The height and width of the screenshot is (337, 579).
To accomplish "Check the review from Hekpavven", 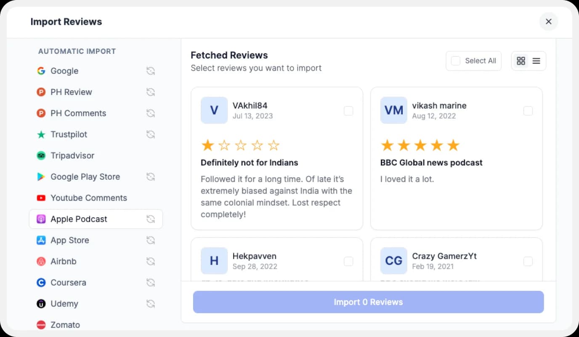I will tap(348, 261).
